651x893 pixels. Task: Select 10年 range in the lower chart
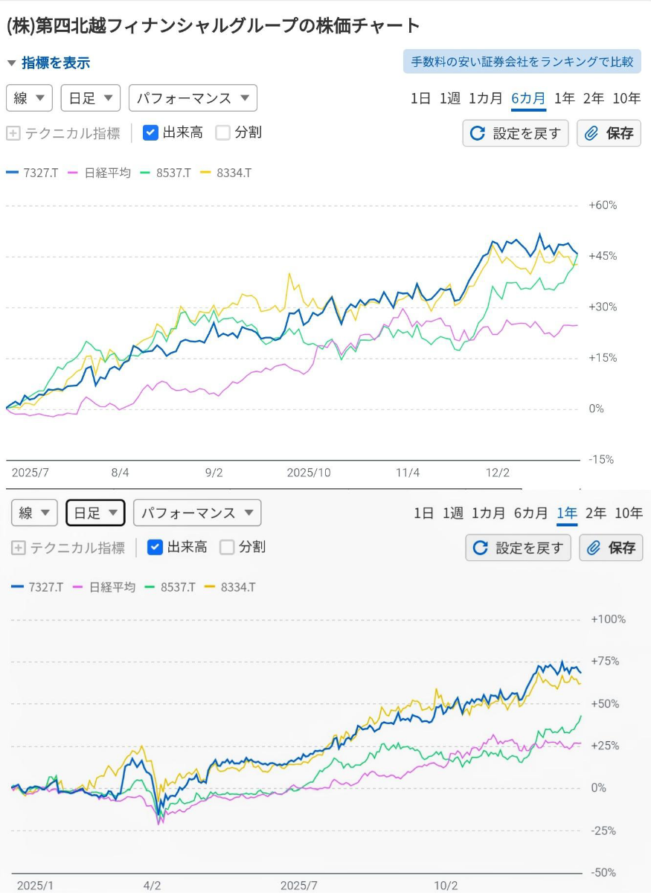pyautogui.click(x=629, y=513)
